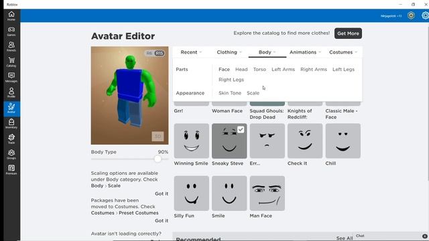The height and width of the screenshot is (241, 429).
Task: Open the settings gear icon
Action: pyautogui.click(x=425, y=15)
